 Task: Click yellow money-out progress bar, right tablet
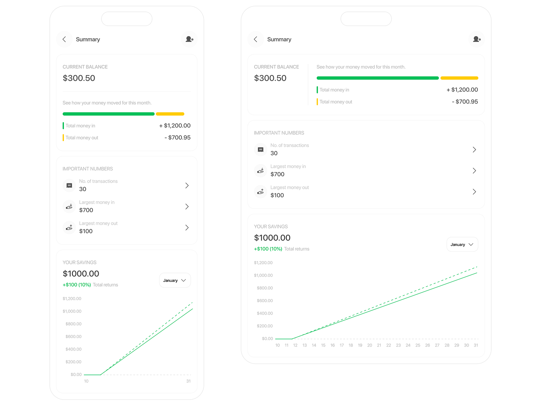[460, 78]
